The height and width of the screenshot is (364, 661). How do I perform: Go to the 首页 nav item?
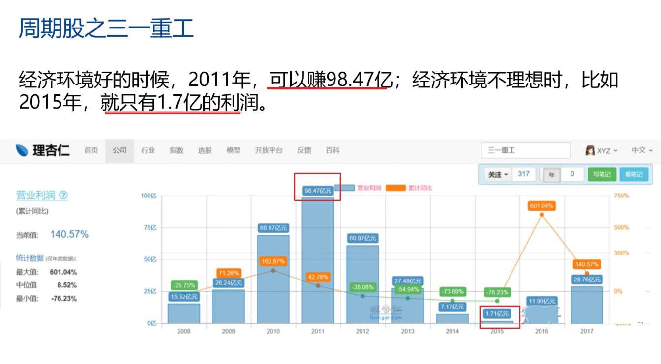(x=91, y=150)
